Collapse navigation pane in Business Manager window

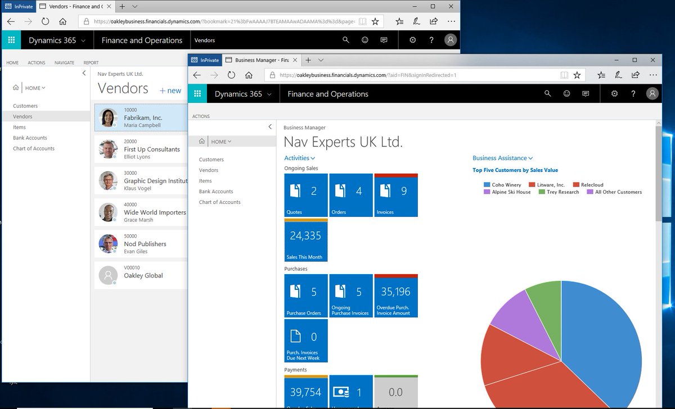pos(270,127)
